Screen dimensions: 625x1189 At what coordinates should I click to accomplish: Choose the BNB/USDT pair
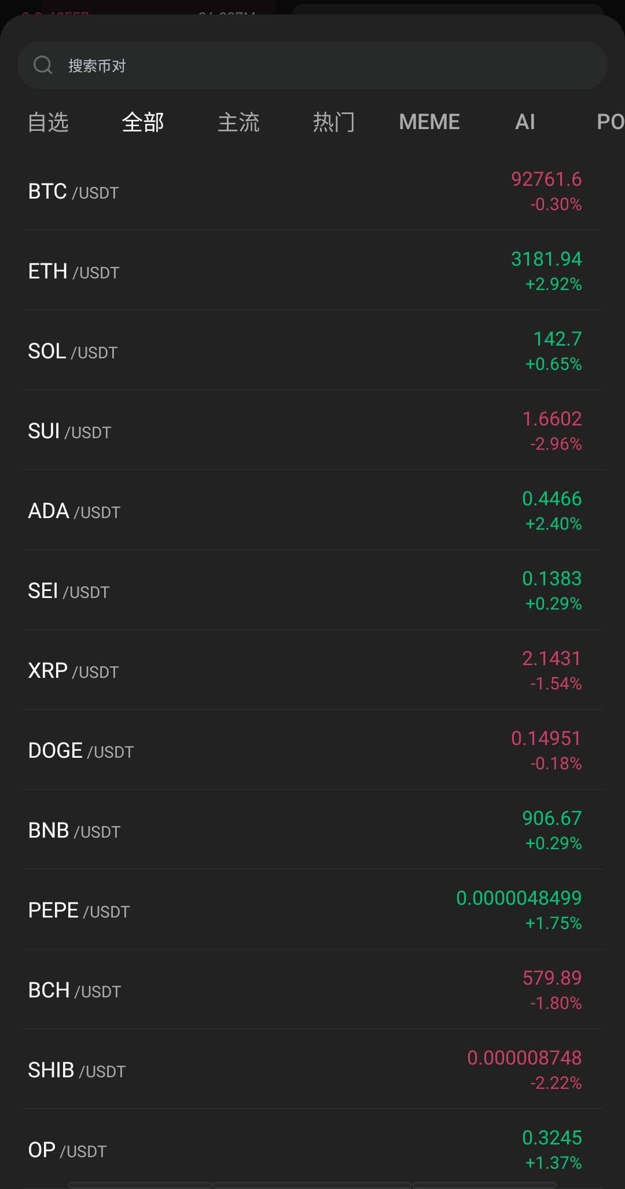pyautogui.click(x=312, y=830)
